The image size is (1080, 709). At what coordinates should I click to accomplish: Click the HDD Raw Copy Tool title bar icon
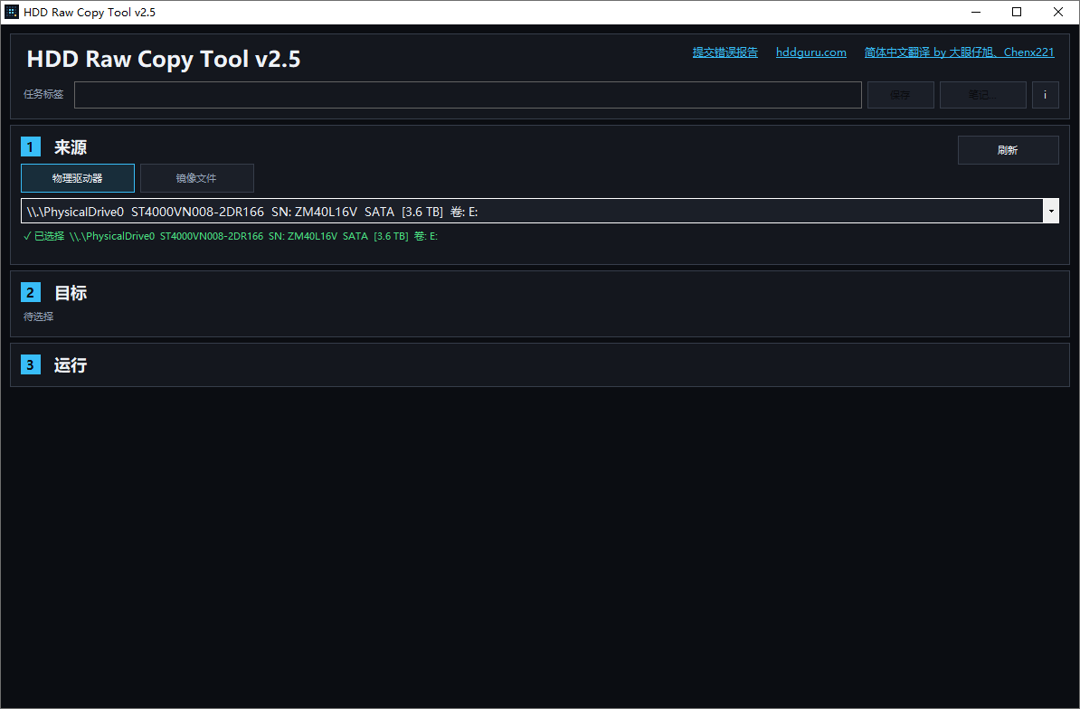coord(11,12)
